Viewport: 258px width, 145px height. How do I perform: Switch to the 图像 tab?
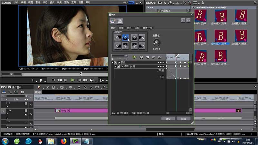[121, 28]
